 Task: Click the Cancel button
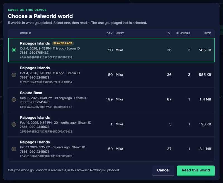click(x=163, y=170)
